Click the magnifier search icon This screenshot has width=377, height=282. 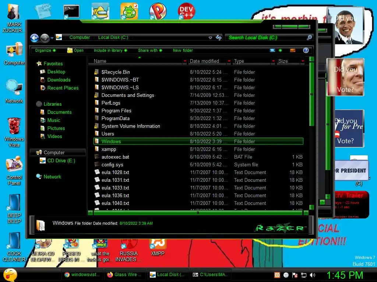coord(309,37)
